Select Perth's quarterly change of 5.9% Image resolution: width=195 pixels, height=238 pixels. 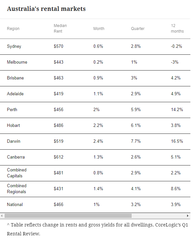pyautogui.click(x=136, y=109)
